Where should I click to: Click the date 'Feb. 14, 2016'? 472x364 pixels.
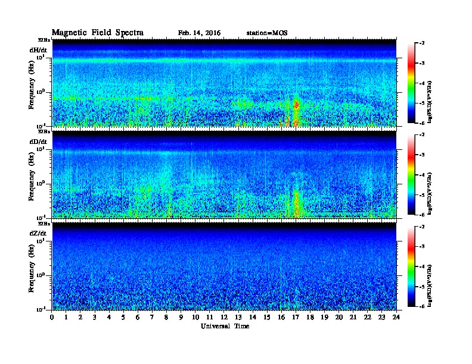tap(199, 33)
